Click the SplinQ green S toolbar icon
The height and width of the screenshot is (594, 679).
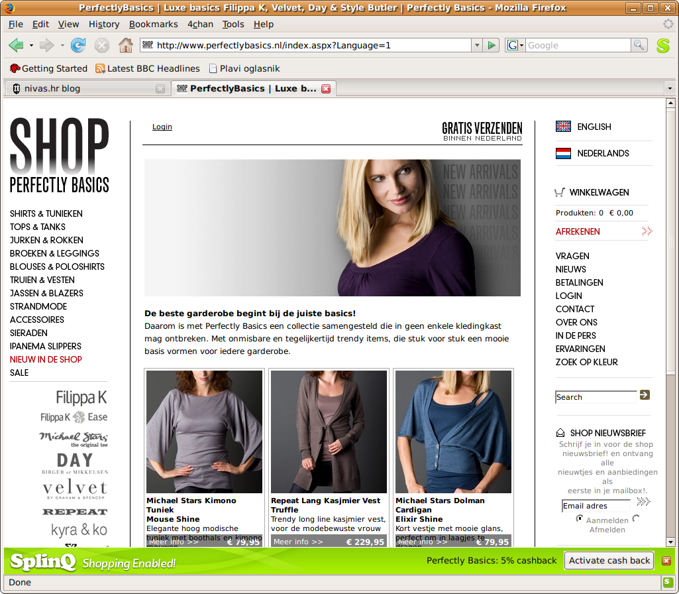662,46
